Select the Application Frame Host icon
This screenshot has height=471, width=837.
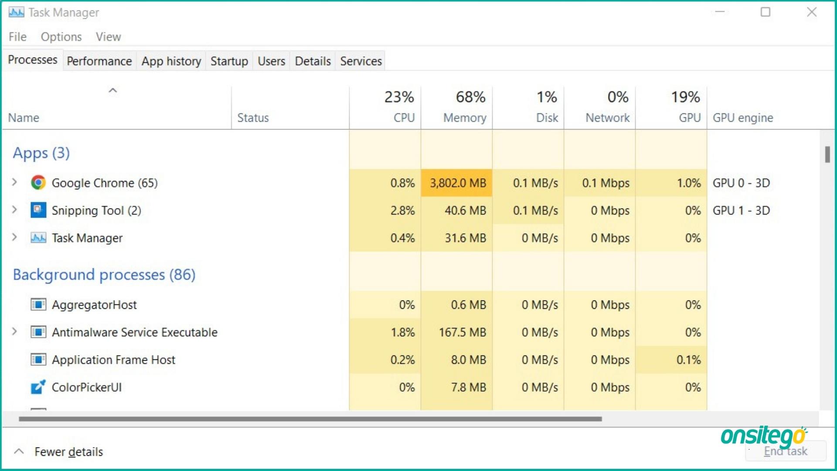[x=38, y=359]
